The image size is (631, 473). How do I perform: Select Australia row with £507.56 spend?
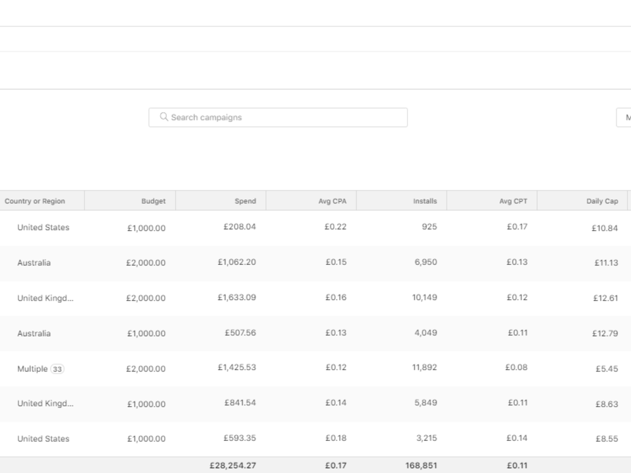coord(315,334)
